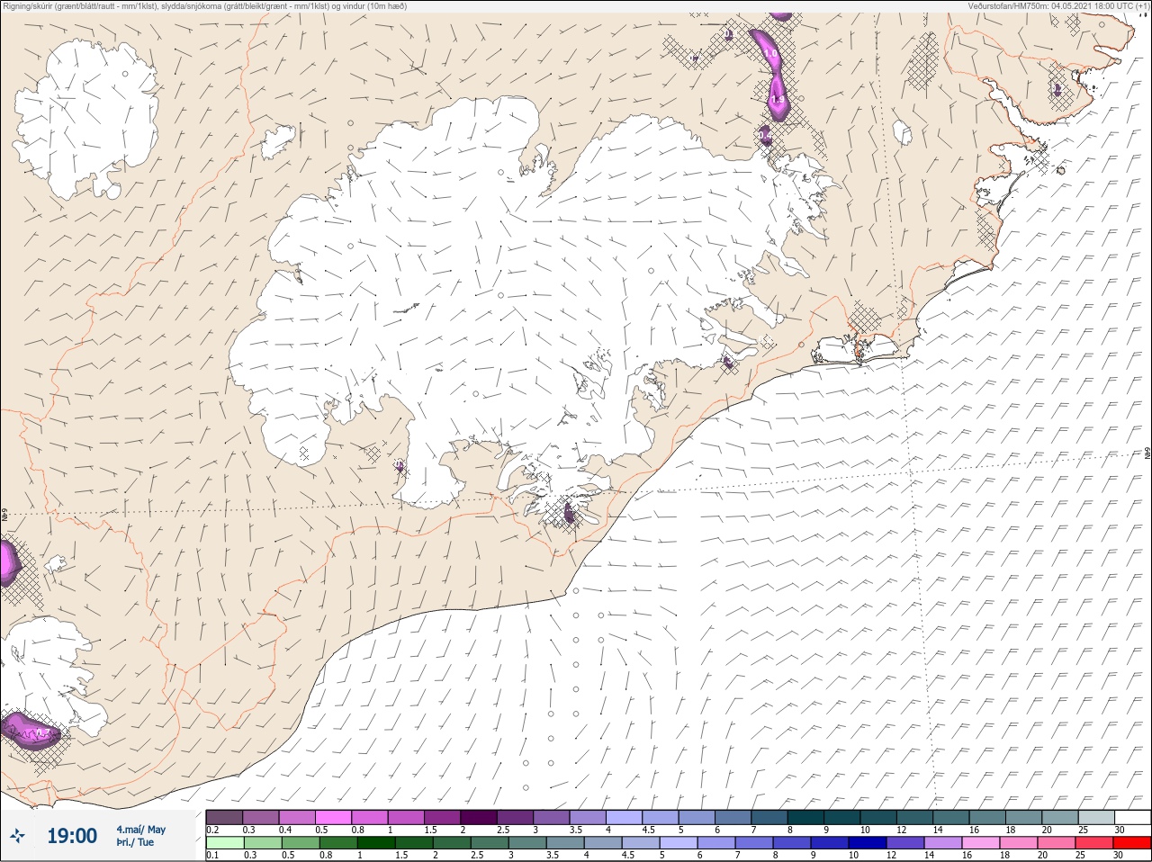Select the upper legend swatch starting at 4
This screenshot has height=862, width=1152.
coord(625,817)
